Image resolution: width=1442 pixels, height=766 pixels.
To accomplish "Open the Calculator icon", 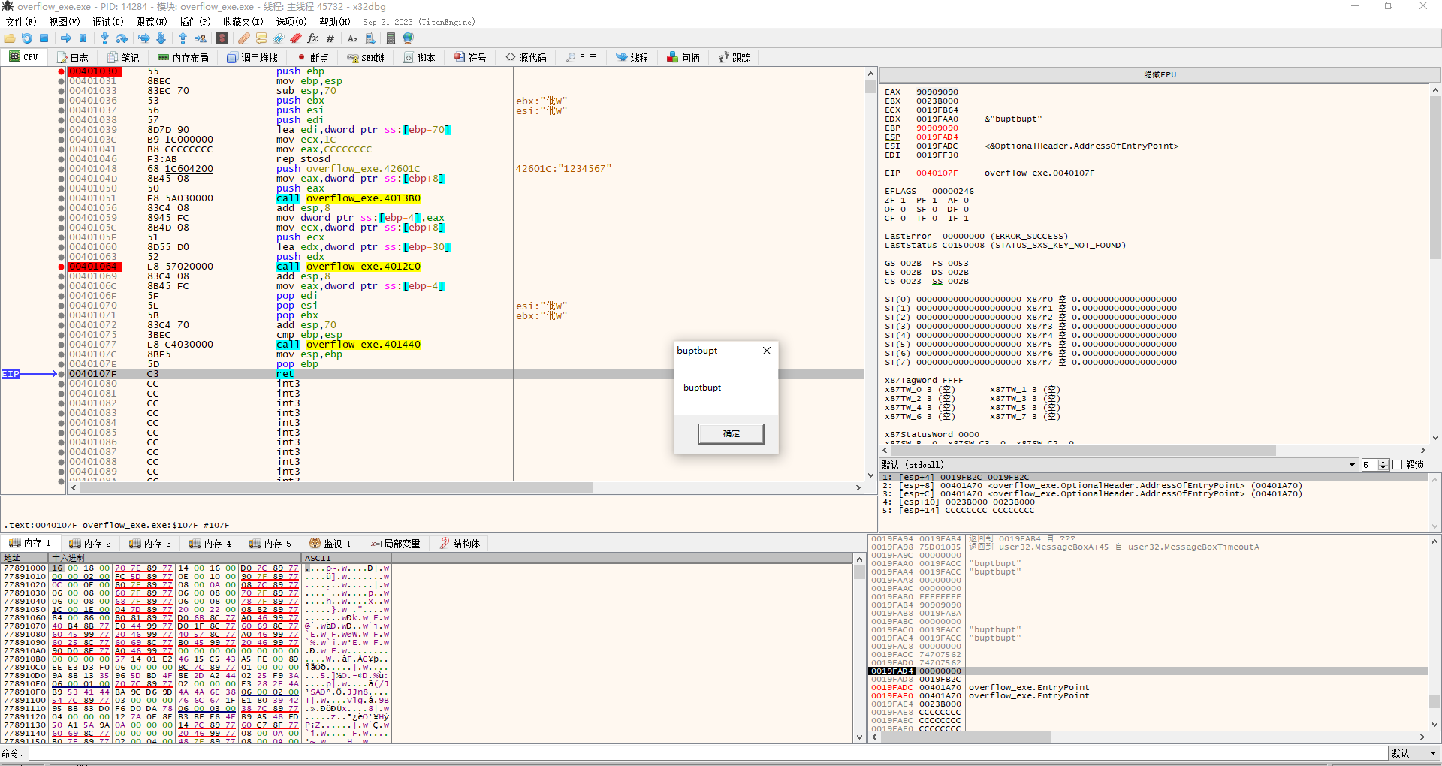I will 391,38.
